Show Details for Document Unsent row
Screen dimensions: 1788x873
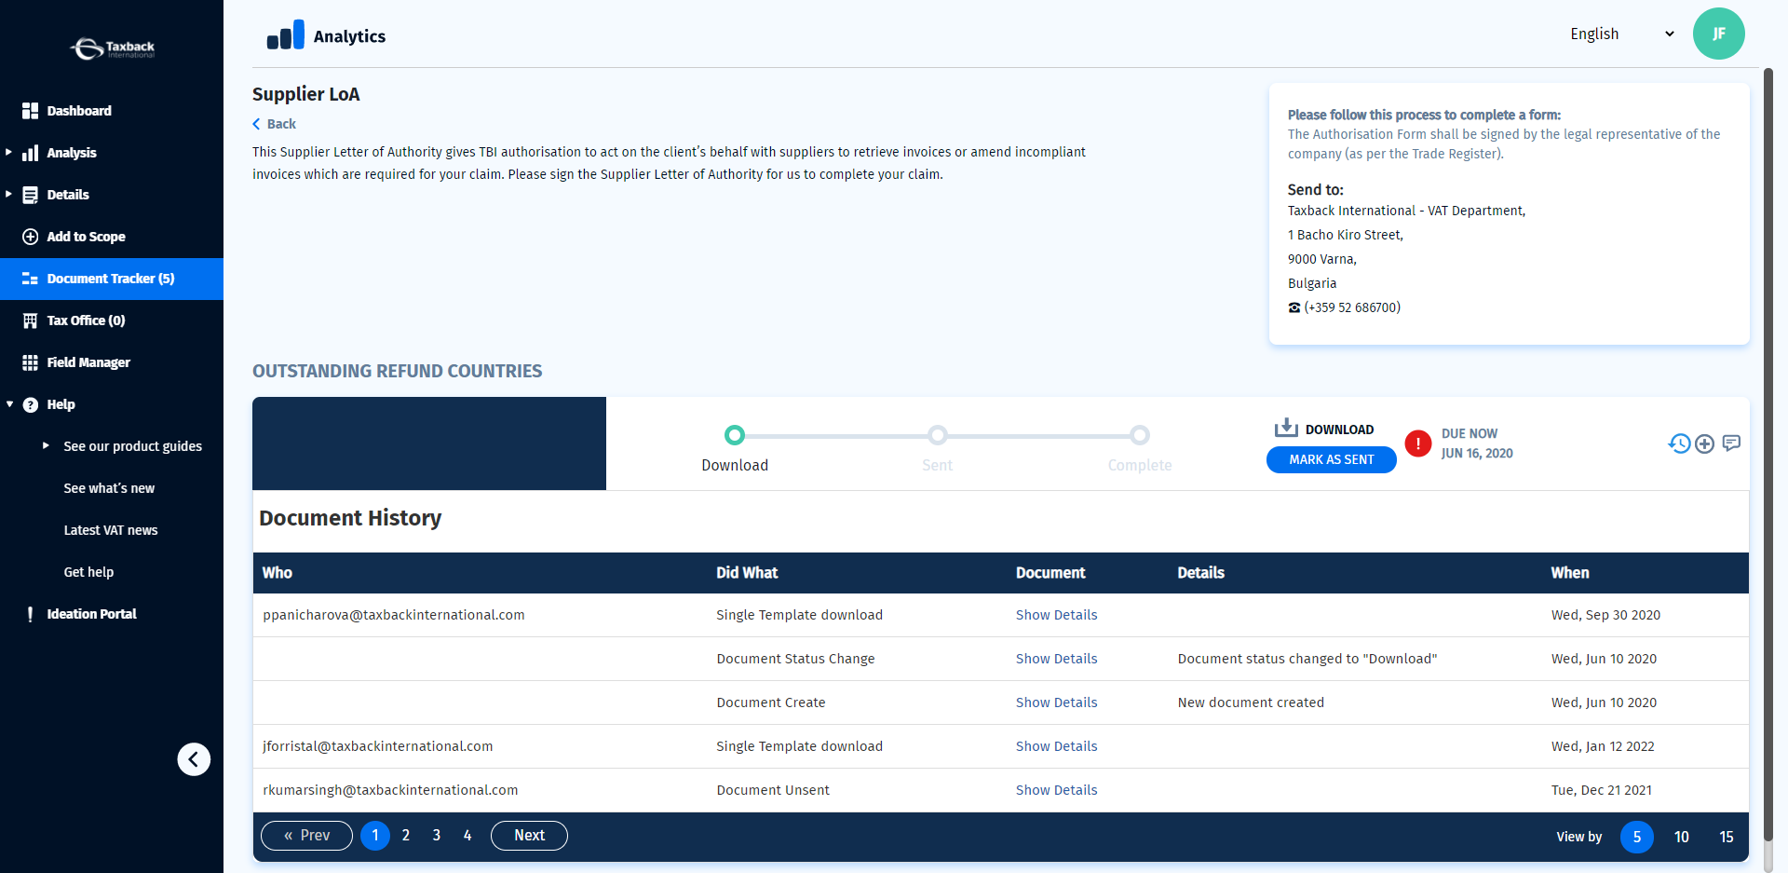pyautogui.click(x=1056, y=790)
